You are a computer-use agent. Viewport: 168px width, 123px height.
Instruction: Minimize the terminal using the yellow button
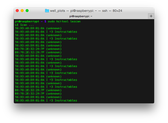point(22,11)
